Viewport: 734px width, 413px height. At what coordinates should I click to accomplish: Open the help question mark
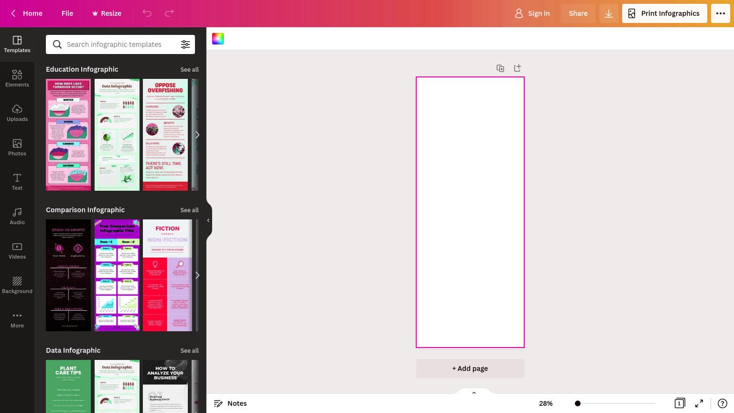(x=723, y=403)
